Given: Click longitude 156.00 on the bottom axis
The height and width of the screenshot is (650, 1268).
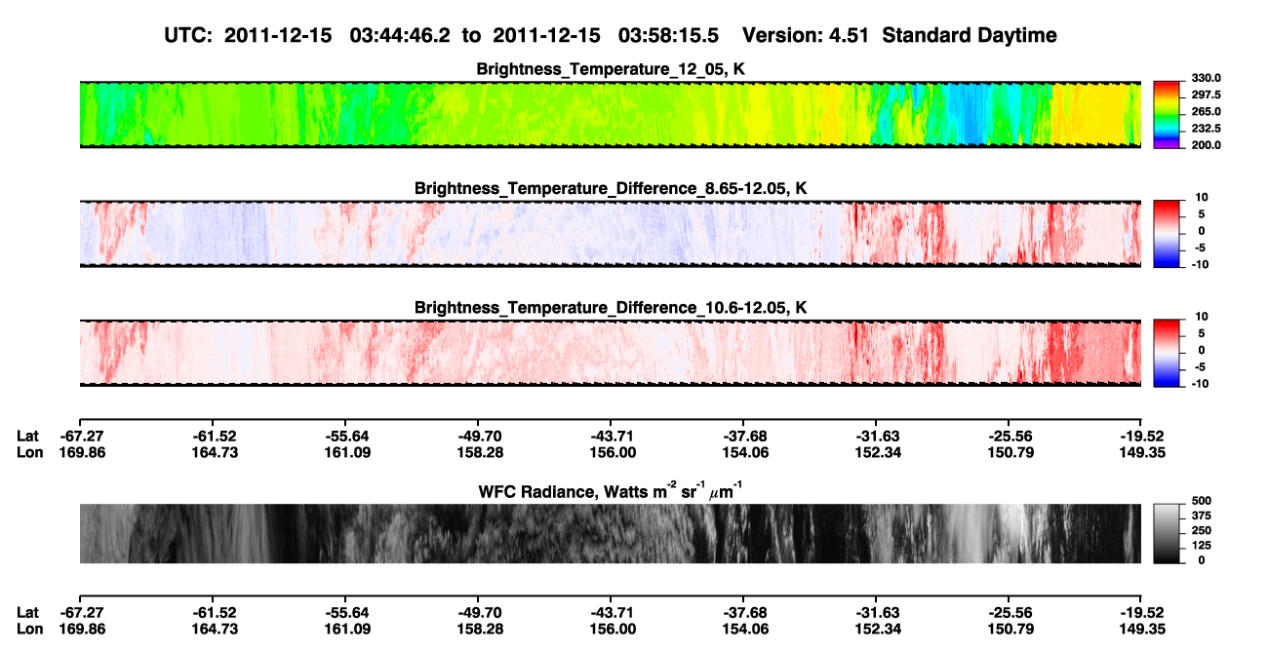Looking at the screenshot, I should point(612,630).
